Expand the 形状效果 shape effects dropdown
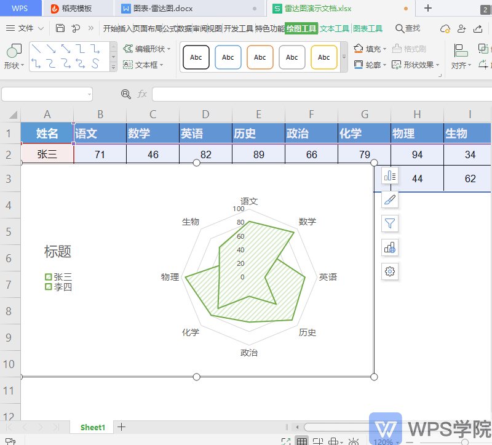This screenshot has height=445, width=492. point(437,65)
